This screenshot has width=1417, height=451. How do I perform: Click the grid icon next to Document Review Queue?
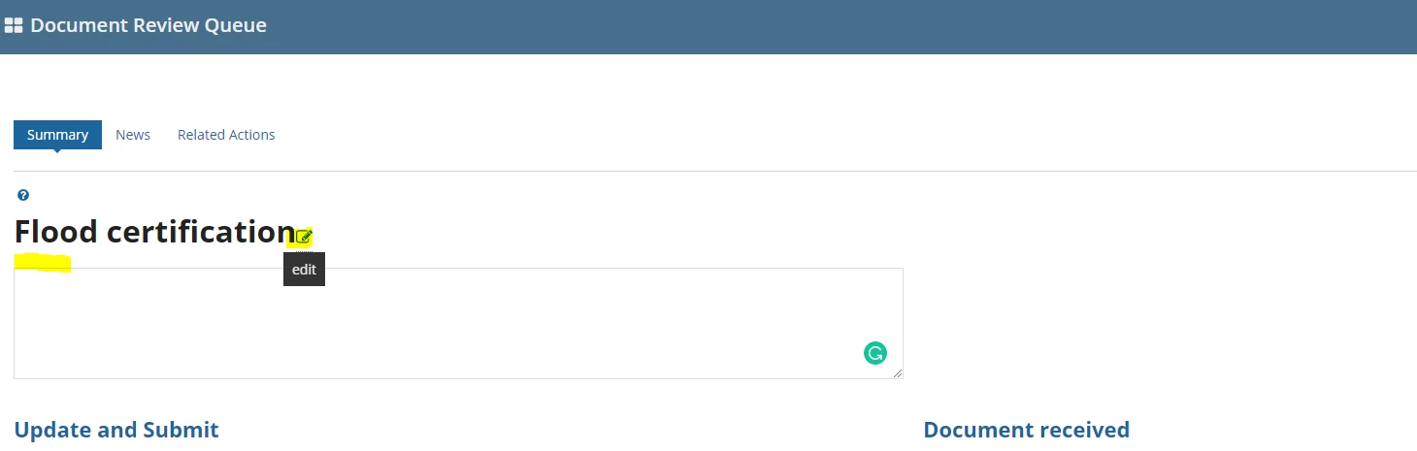14,26
